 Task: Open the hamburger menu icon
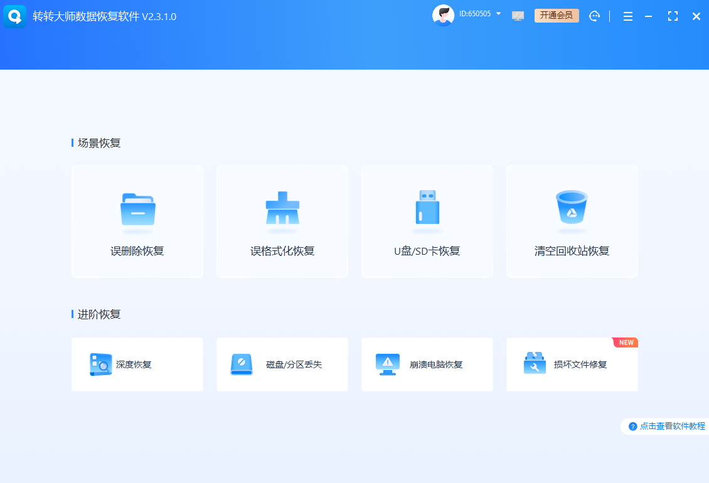click(x=627, y=17)
